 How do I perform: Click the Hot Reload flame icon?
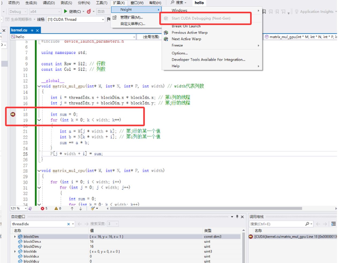point(89,12)
